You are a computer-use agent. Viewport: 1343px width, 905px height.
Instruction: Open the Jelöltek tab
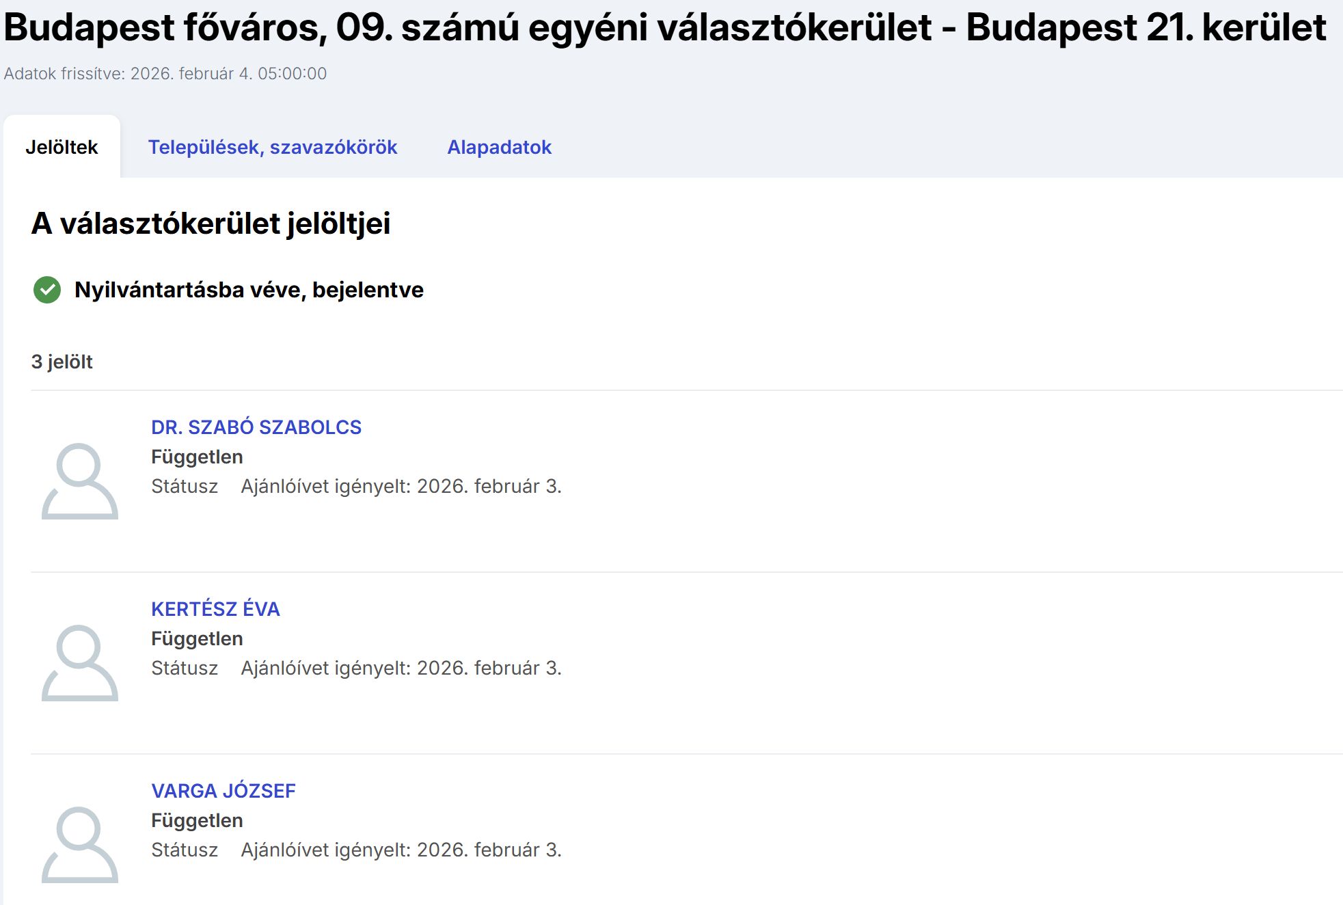pyautogui.click(x=62, y=147)
